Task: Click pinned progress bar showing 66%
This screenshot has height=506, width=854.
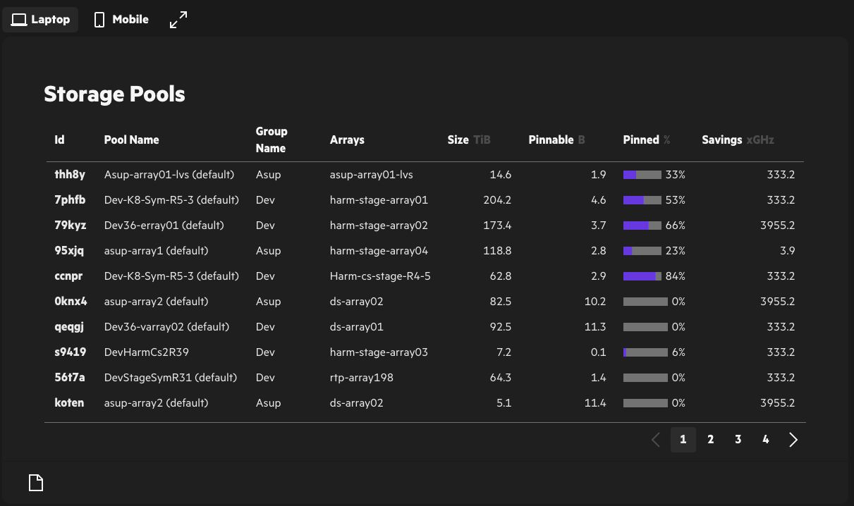Action: click(642, 226)
